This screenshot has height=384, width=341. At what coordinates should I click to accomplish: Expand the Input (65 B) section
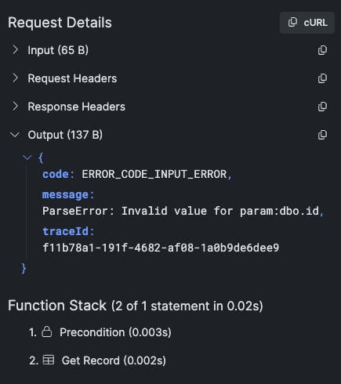[16, 50]
